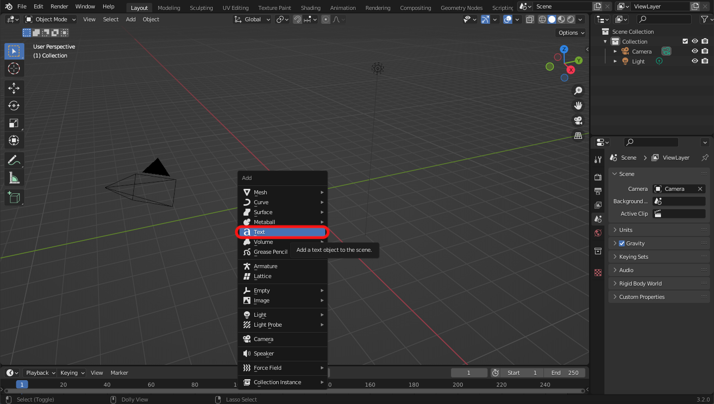Hide Camera in viewport via eye
This screenshot has width=714, height=404.
(x=695, y=52)
